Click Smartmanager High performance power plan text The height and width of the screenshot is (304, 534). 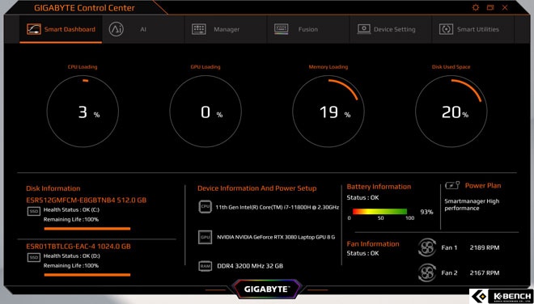[472, 205]
